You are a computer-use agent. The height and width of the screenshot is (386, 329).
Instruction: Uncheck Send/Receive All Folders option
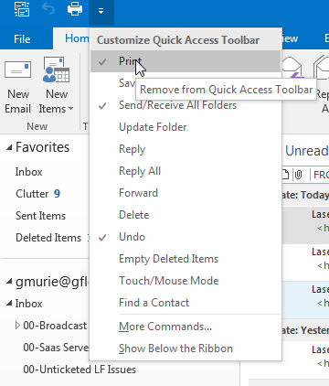coord(186,105)
